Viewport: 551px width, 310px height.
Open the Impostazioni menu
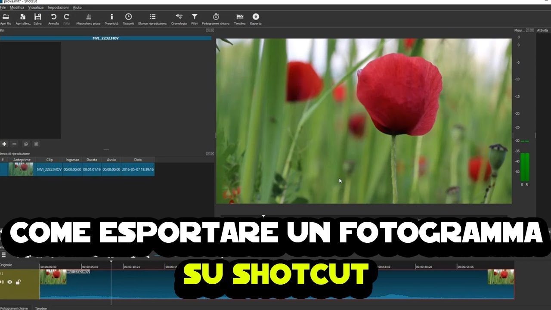[x=58, y=7]
